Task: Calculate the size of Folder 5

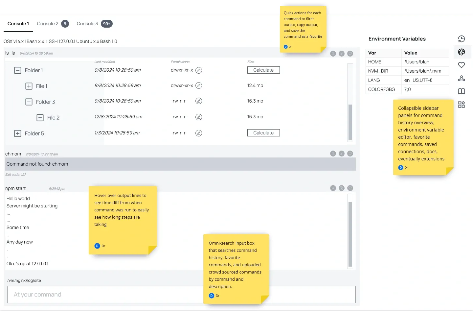Action: [263, 133]
